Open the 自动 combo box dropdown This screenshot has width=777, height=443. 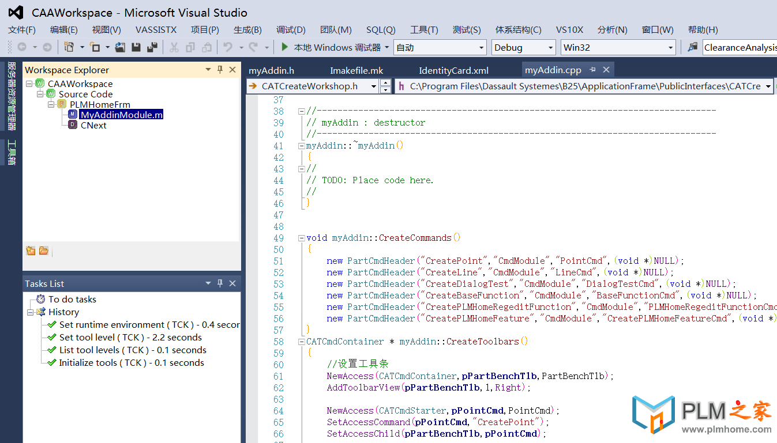click(x=481, y=47)
